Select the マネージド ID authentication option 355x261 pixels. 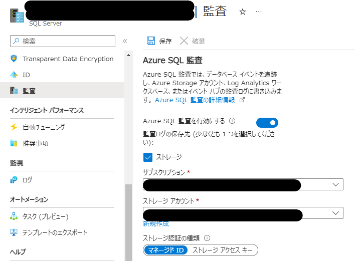coord(166,250)
